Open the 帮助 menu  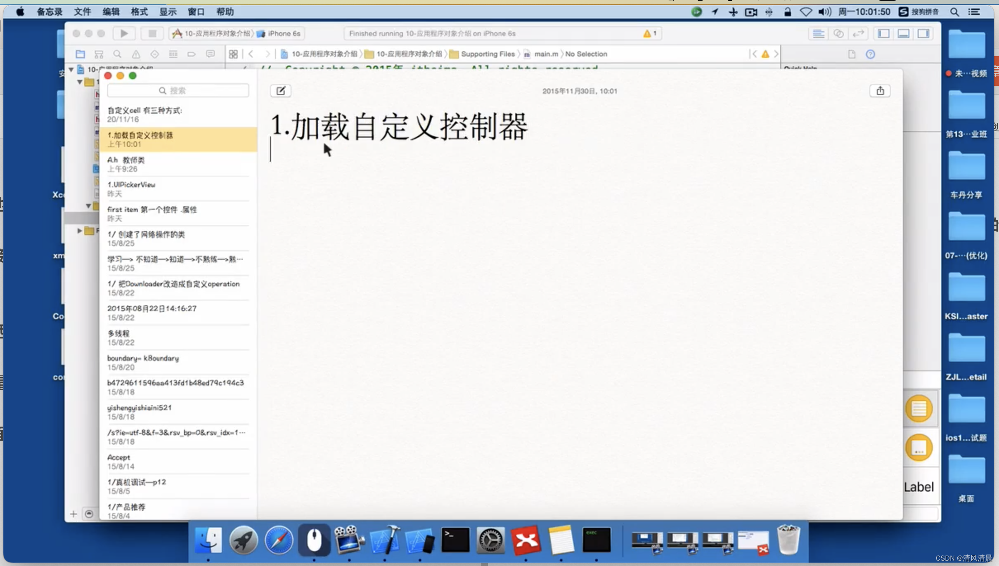coord(225,12)
